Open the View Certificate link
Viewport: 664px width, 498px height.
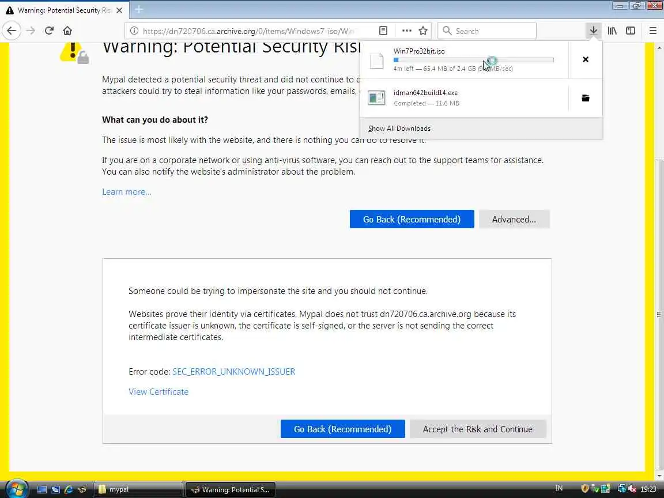pos(159,392)
